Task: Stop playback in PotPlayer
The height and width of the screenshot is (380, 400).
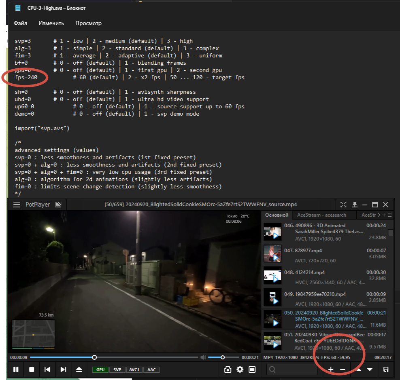Action: (x=32, y=369)
